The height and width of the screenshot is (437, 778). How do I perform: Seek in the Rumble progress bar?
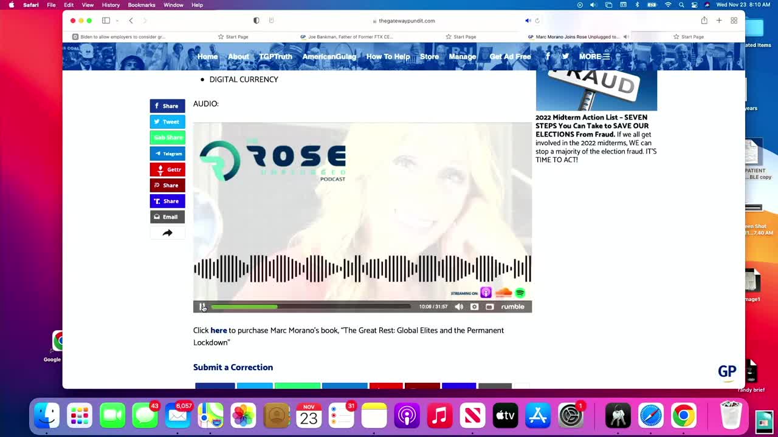pos(311,307)
